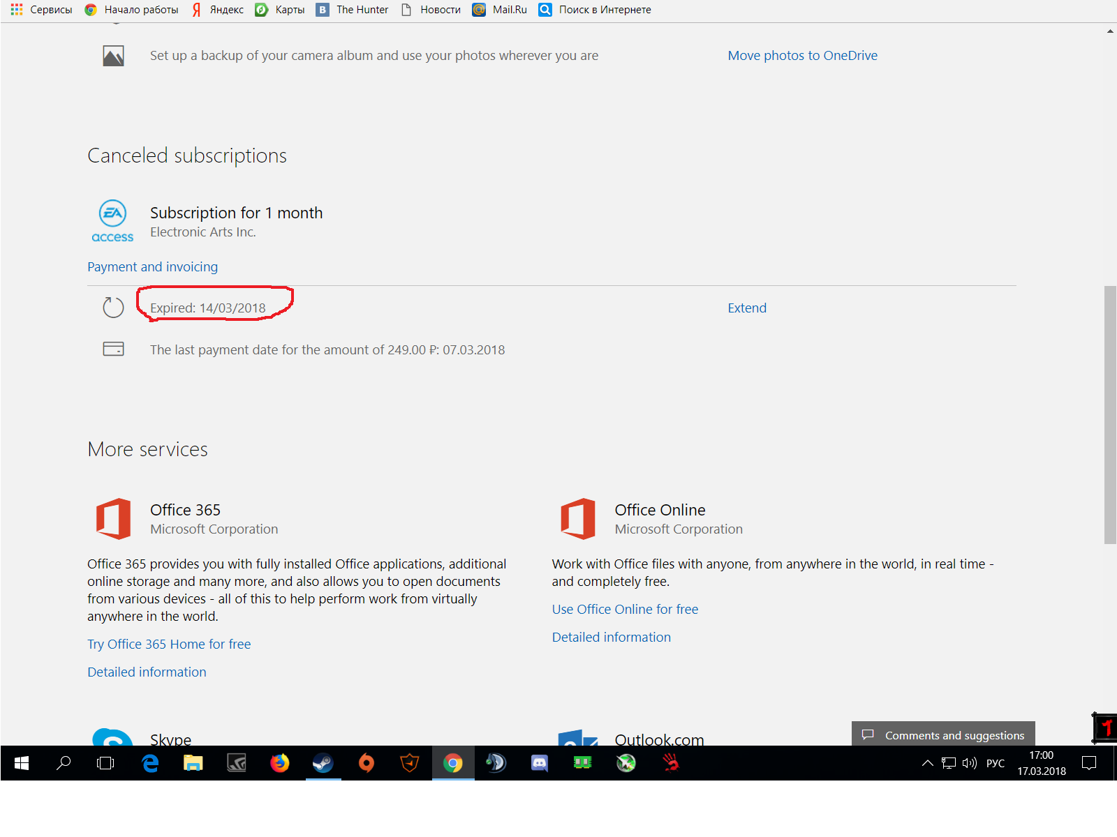Click the Expired: 14/03/2018 text
This screenshot has width=1117, height=837.
208,308
